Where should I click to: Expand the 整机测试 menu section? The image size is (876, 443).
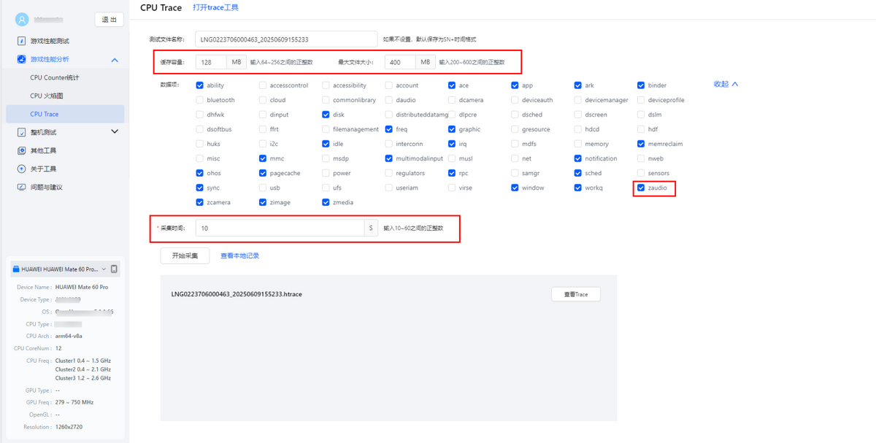click(x=115, y=132)
